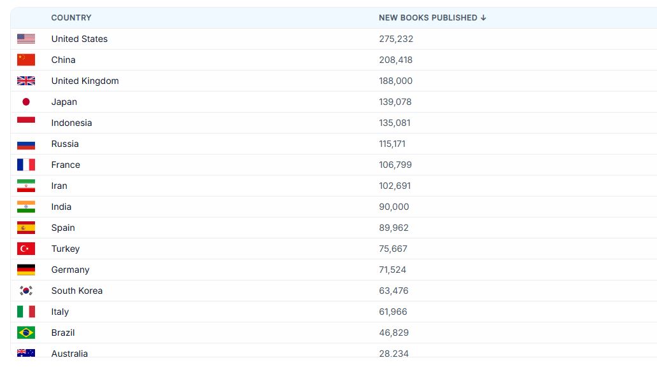Image resolution: width=657 pixels, height=372 pixels.
Task: Select the United States country name
Action: click(x=80, y=39)
